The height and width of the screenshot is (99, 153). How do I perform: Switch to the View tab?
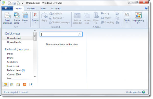click(43, 9)
